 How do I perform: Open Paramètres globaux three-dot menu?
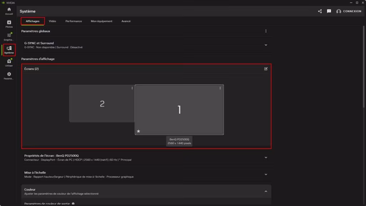click(x=266, y=31)
